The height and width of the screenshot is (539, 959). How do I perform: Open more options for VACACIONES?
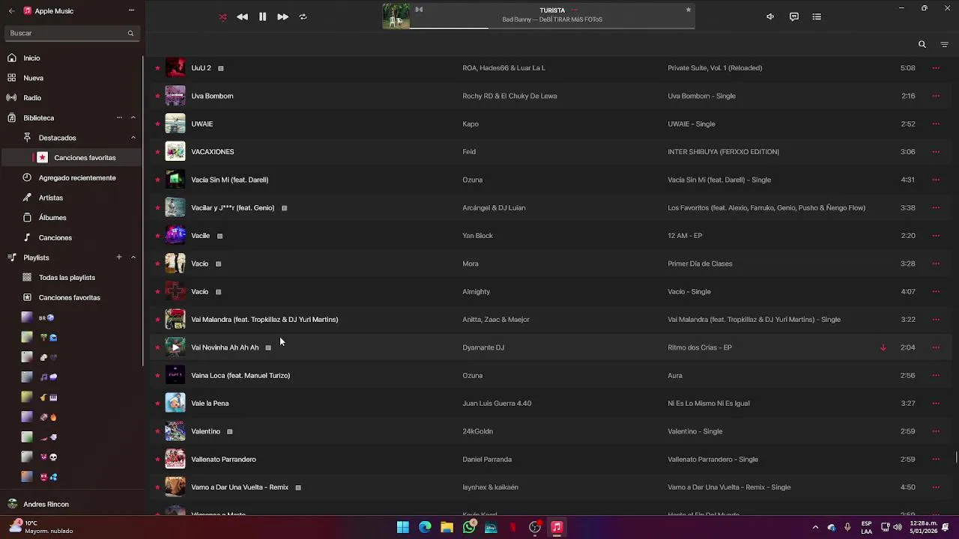[x=936, y=152]
